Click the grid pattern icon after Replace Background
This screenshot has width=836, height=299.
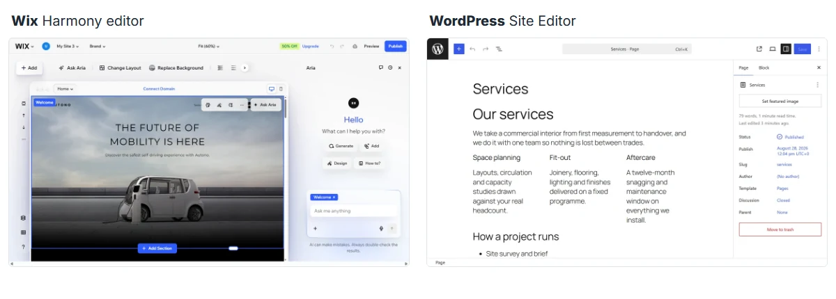point(220,68)
